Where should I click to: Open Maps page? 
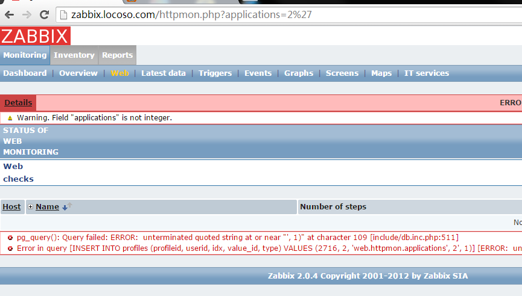pos(381,73)
